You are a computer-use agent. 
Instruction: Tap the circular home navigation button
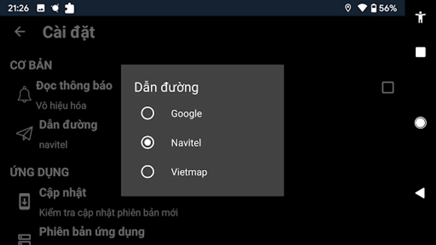[420, 122]
